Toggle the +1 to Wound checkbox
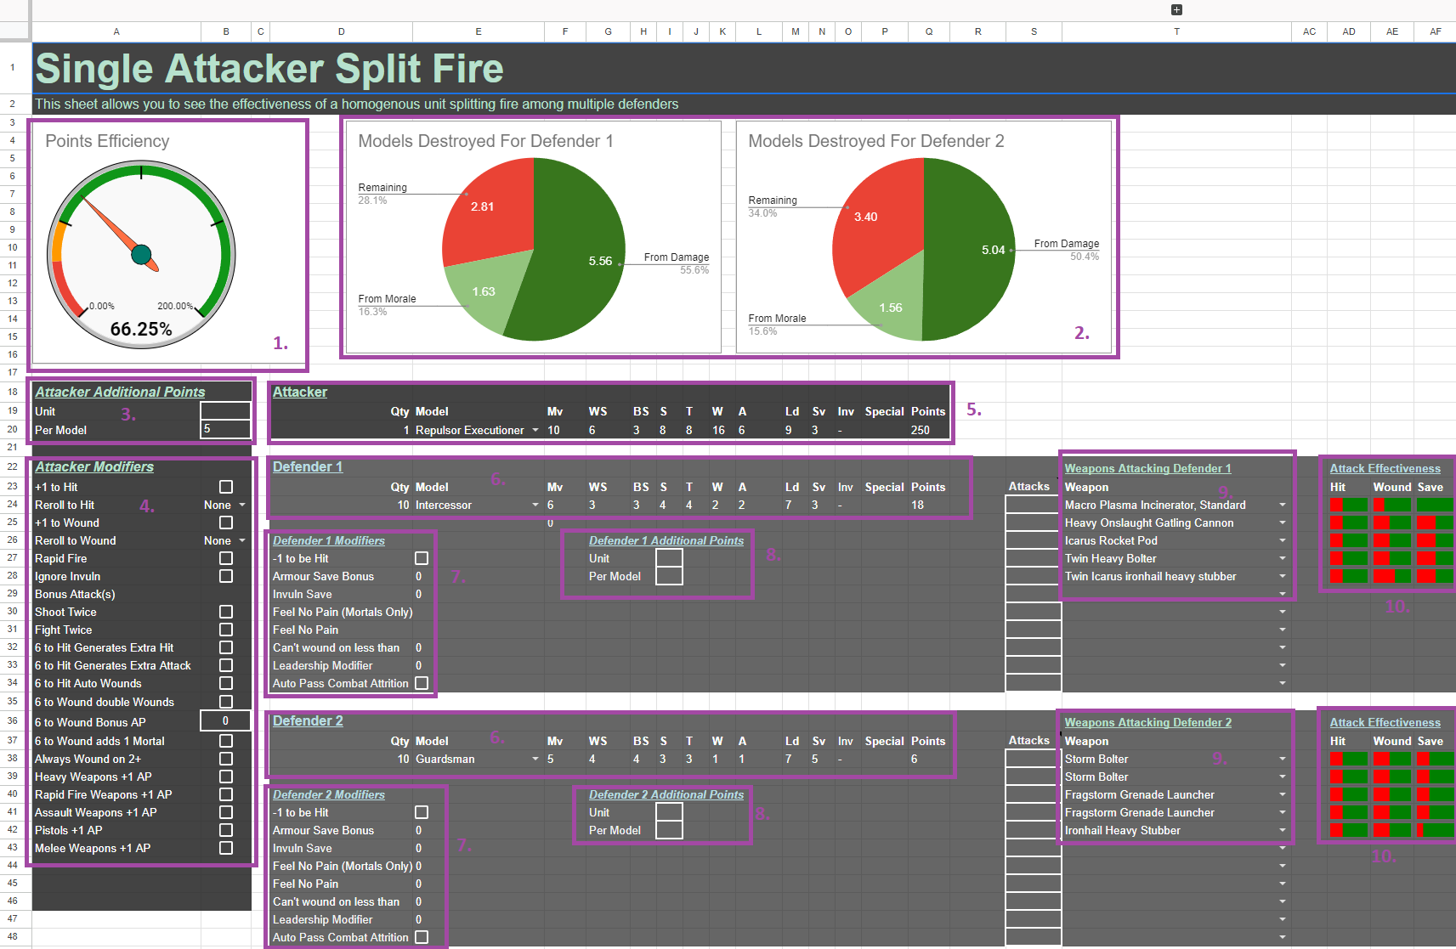The height and width of the screenshot is (949, 1456). tap(226, 523)
